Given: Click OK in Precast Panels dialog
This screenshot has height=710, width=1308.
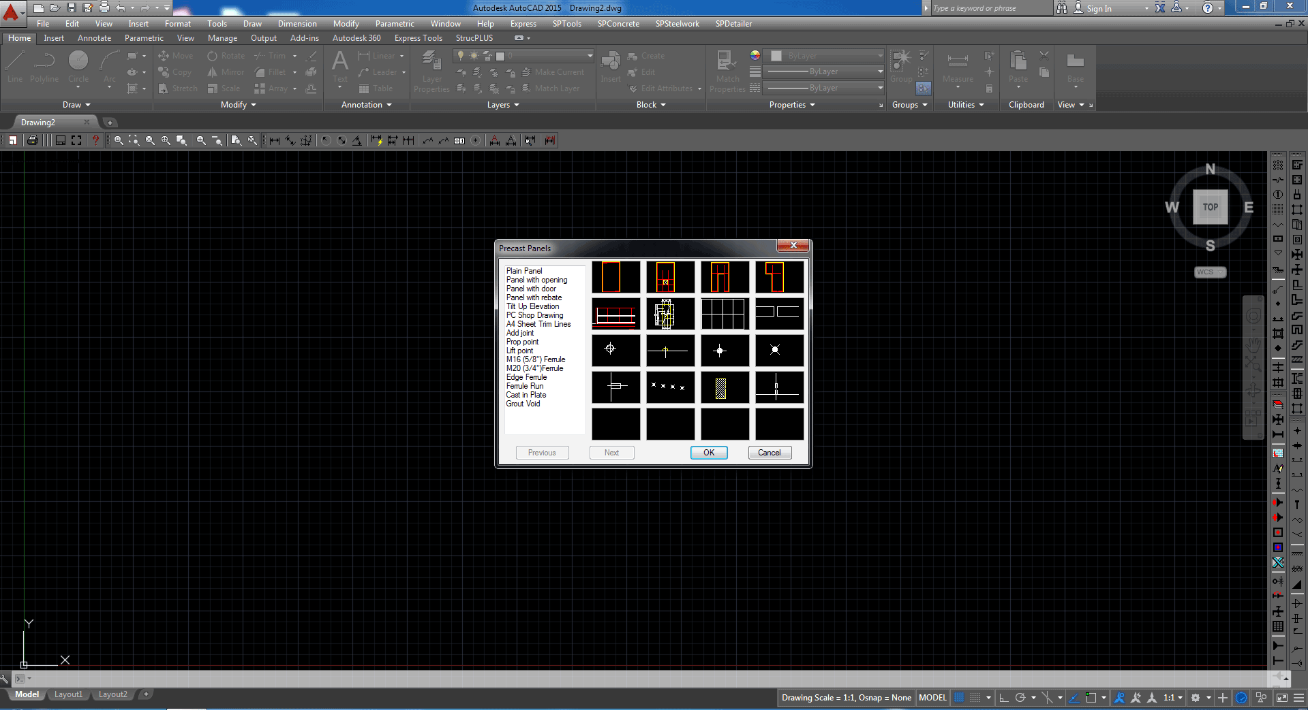Looking at the screenshot, I should pos(709,453).
